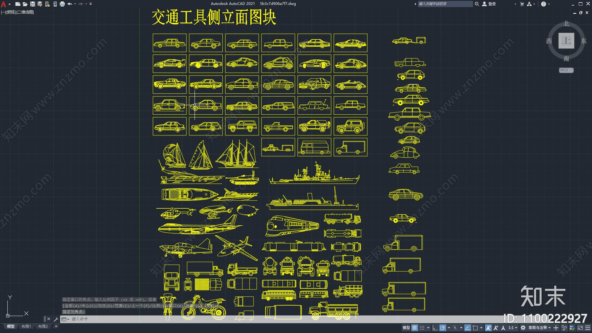Toggle snap mode dotted grid icon
The width and height of the screenshot is (592, 333).
pos(422,328)
